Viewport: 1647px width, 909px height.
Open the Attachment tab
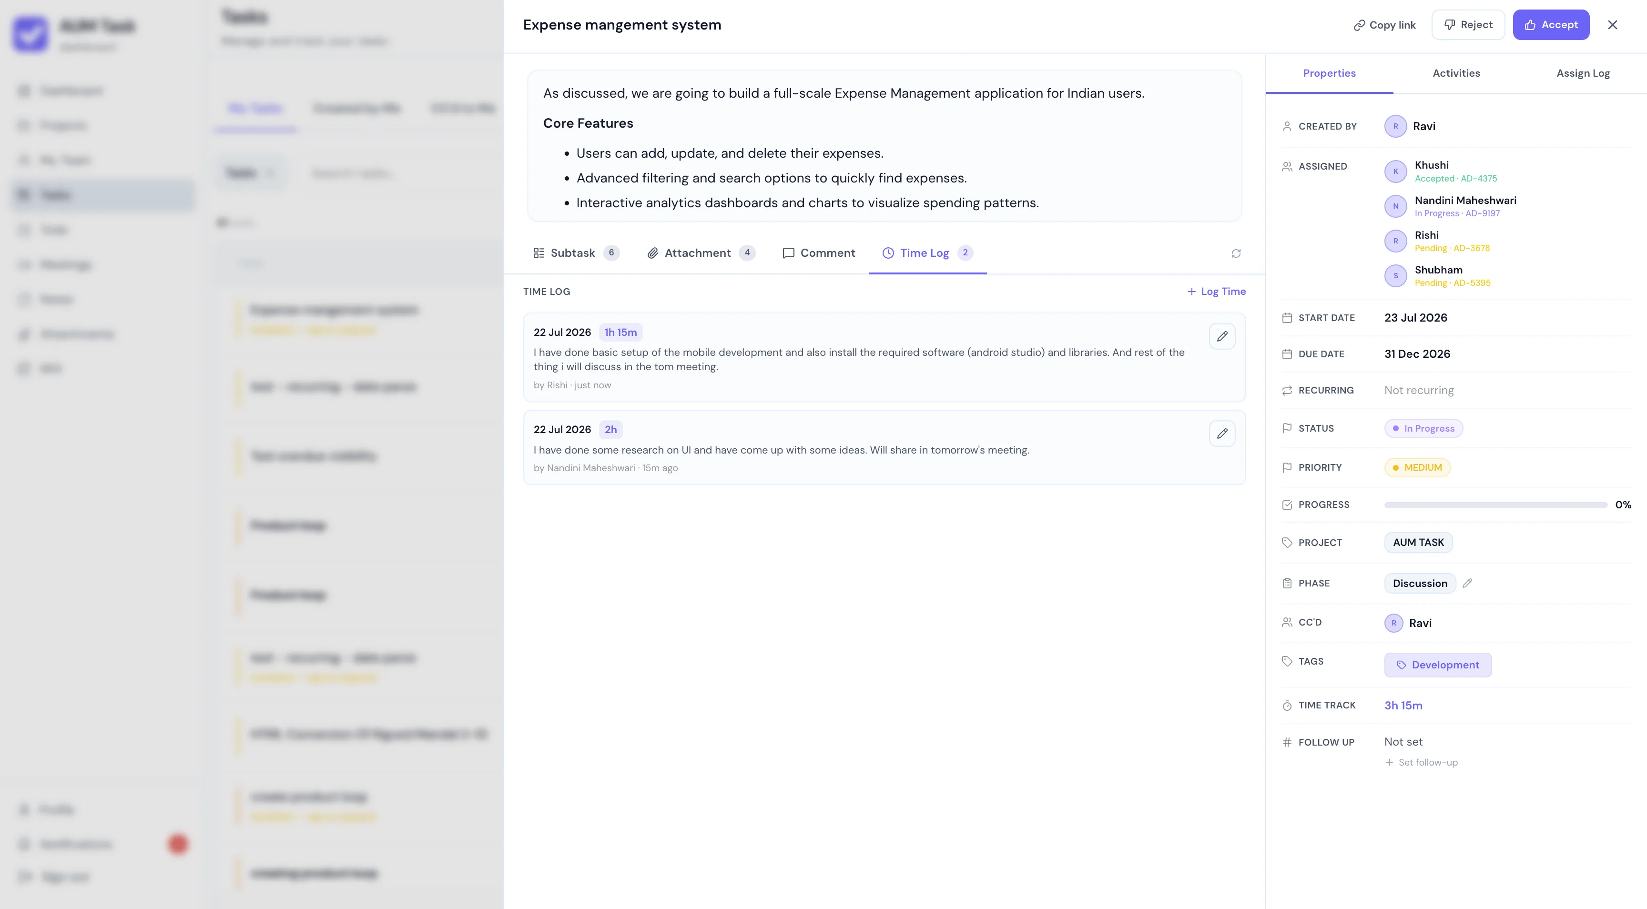(x=701, y=253)
